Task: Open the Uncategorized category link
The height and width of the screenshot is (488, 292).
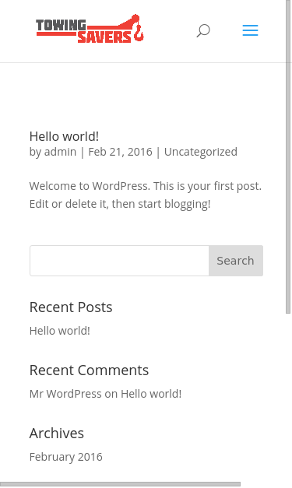Action: [x=200, y=152]
